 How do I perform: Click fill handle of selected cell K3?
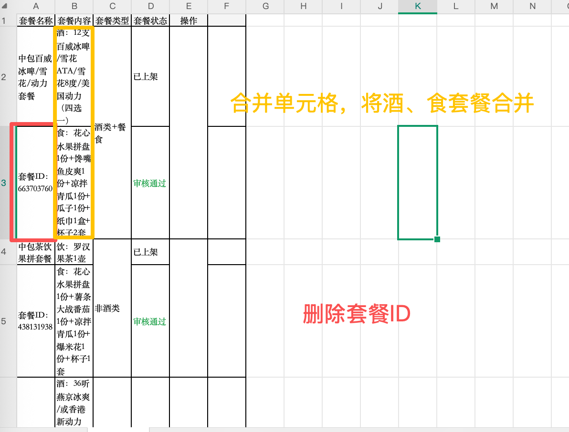click(437, 239)
